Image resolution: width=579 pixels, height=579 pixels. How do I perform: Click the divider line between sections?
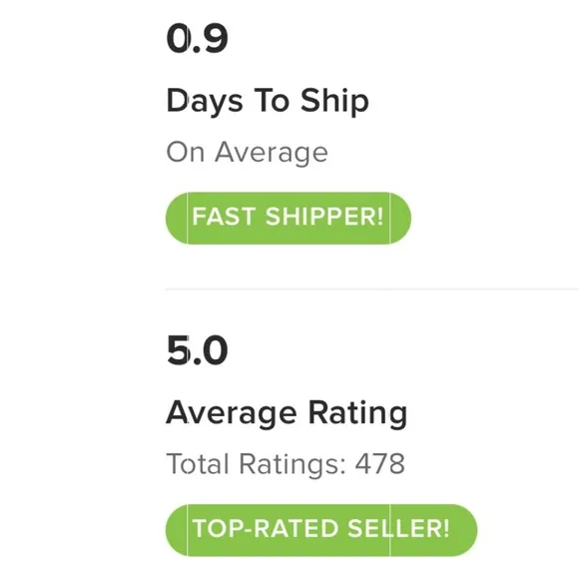click(x=371, y=289)
